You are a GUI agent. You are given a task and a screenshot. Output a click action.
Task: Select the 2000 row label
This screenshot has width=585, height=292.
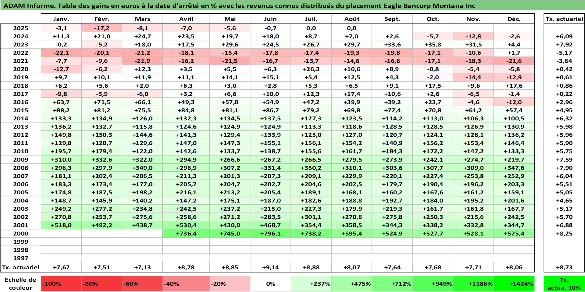(21, 234)
